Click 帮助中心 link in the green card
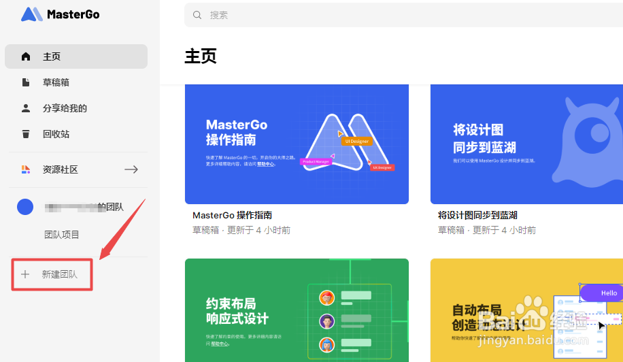 [x=219, y=344]
